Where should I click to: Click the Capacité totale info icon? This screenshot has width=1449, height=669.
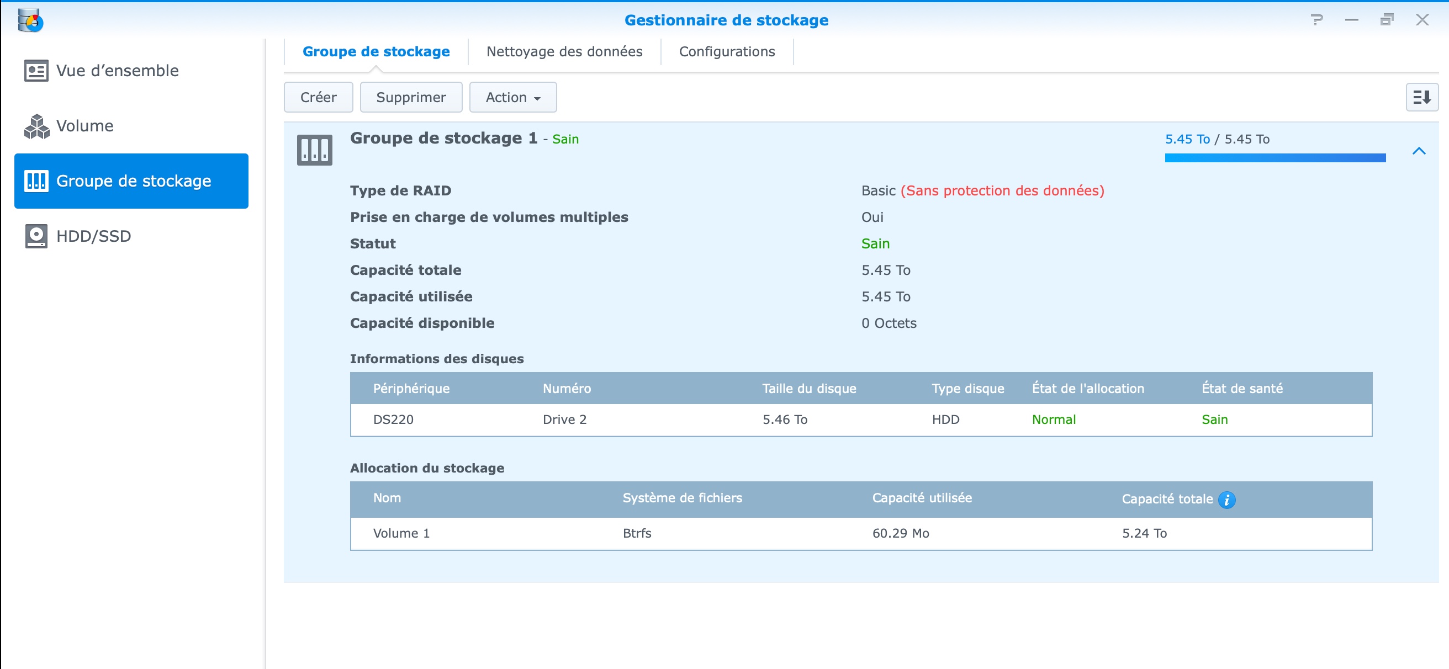click(1226, 499)
